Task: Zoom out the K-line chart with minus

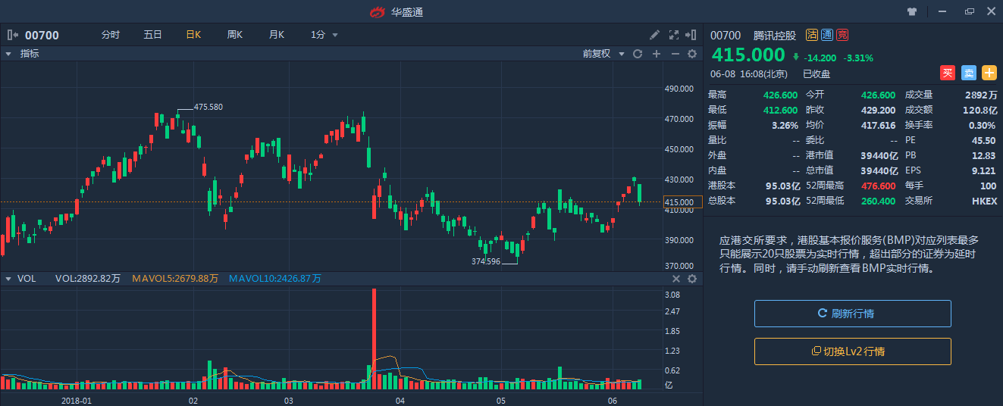Action: (675, 54)
